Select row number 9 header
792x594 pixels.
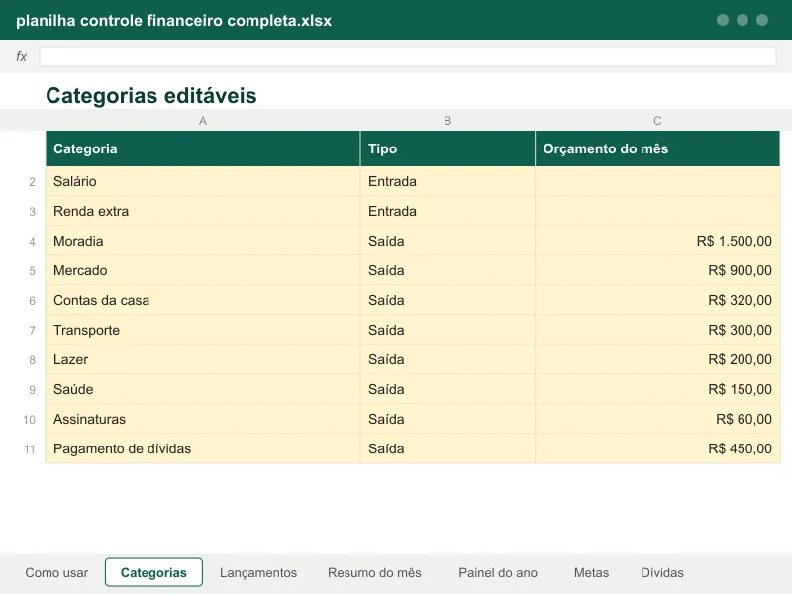pyautogui.click(x=32, y=389)
